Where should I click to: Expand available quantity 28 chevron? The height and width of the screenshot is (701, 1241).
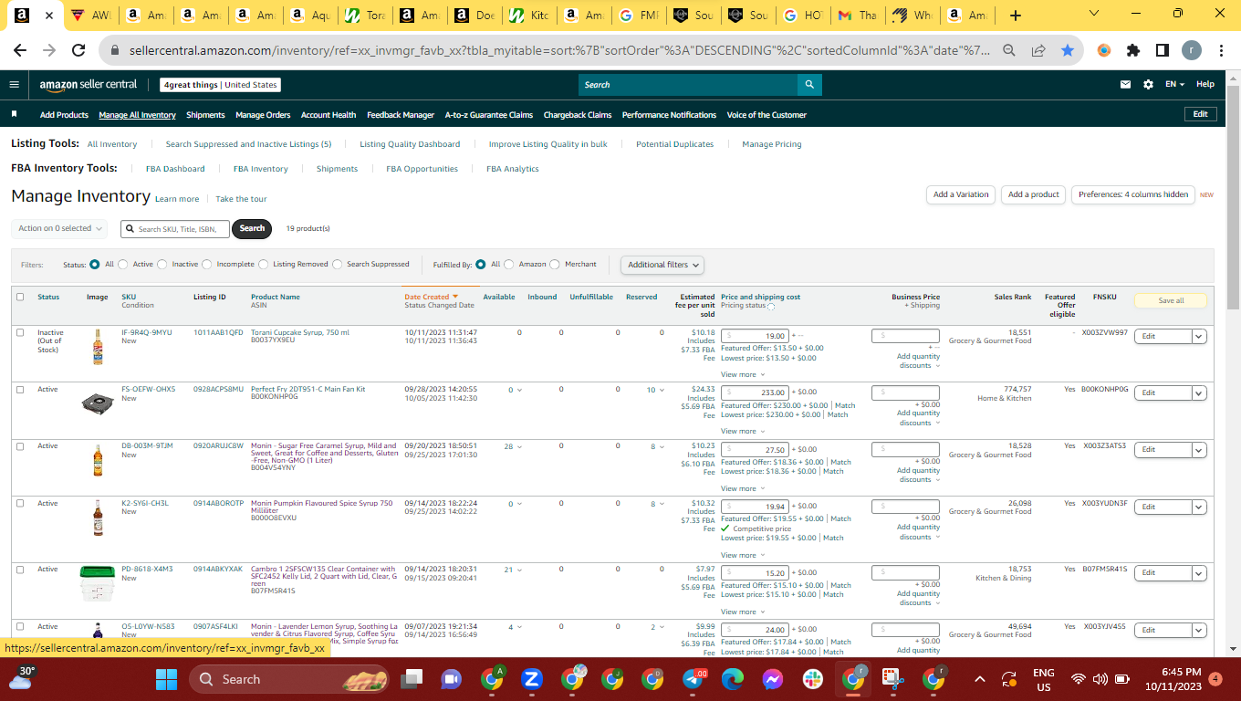(520, 447)
